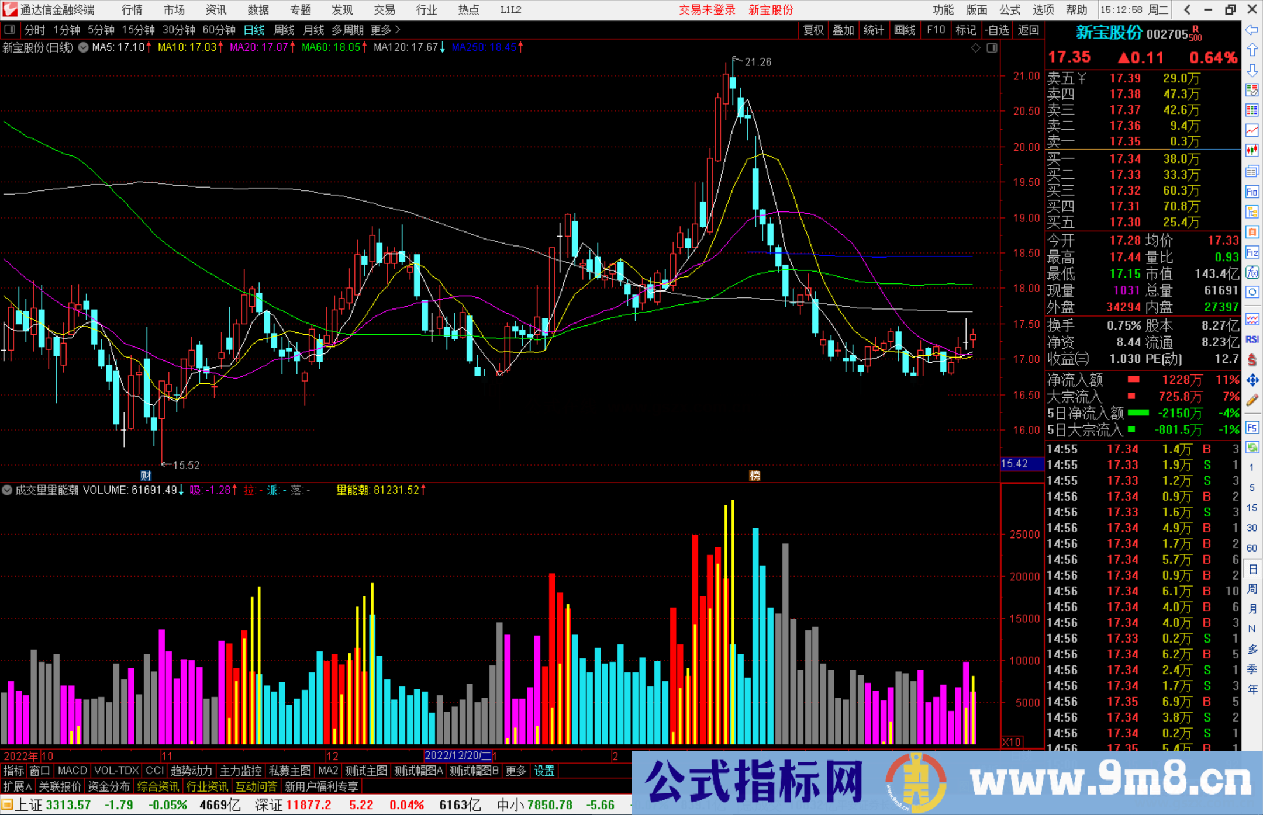Select the 年 yearly period sidebar button
Screen dimensions: 1263x815
pos(1252,689)
